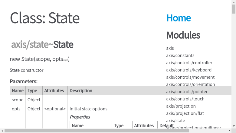Go to axis/constants module
The height and width of the screenshot is (133, 236).
(x=180, y=55)
